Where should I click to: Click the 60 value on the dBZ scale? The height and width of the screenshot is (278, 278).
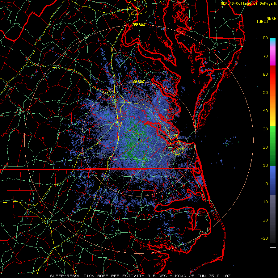(x=265, y=74)
